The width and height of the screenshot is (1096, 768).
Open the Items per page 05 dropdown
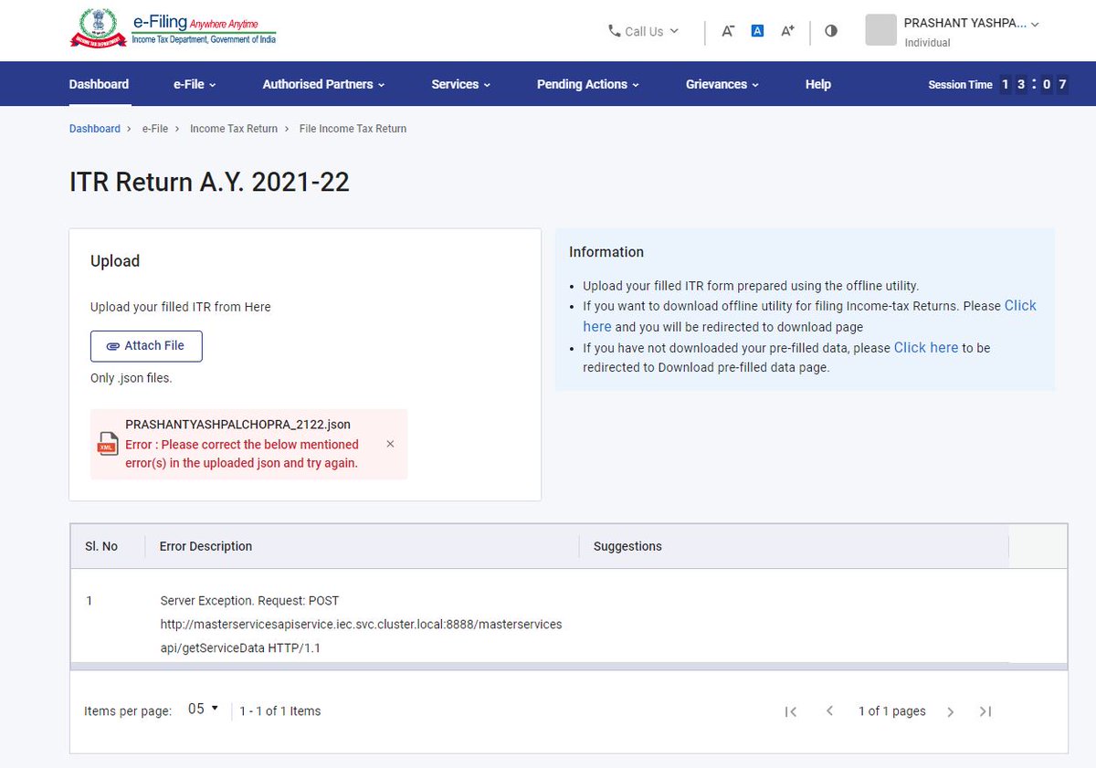coord(203,709)
